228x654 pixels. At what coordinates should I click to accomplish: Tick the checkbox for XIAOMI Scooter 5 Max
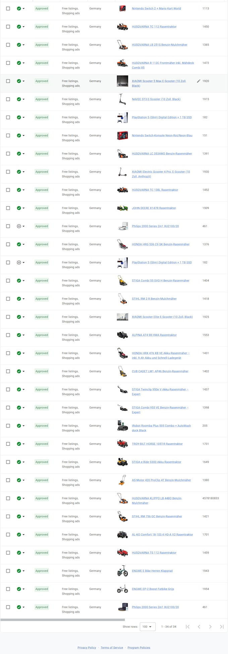tap(8, 81)
